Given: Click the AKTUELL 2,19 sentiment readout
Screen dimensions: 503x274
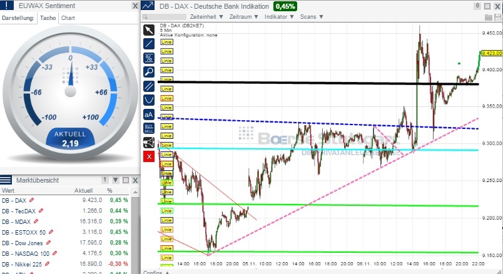Looking at the screenshot, I should click(x=70, y=139).
